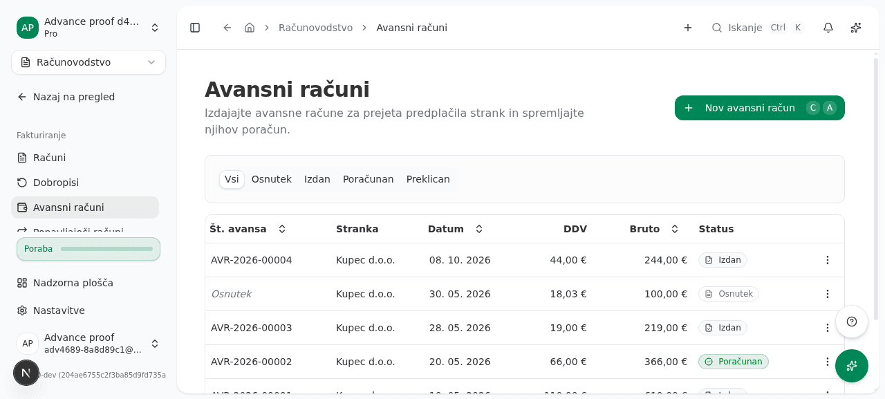Open invoice AVR-2026-00004

point(252,260)
